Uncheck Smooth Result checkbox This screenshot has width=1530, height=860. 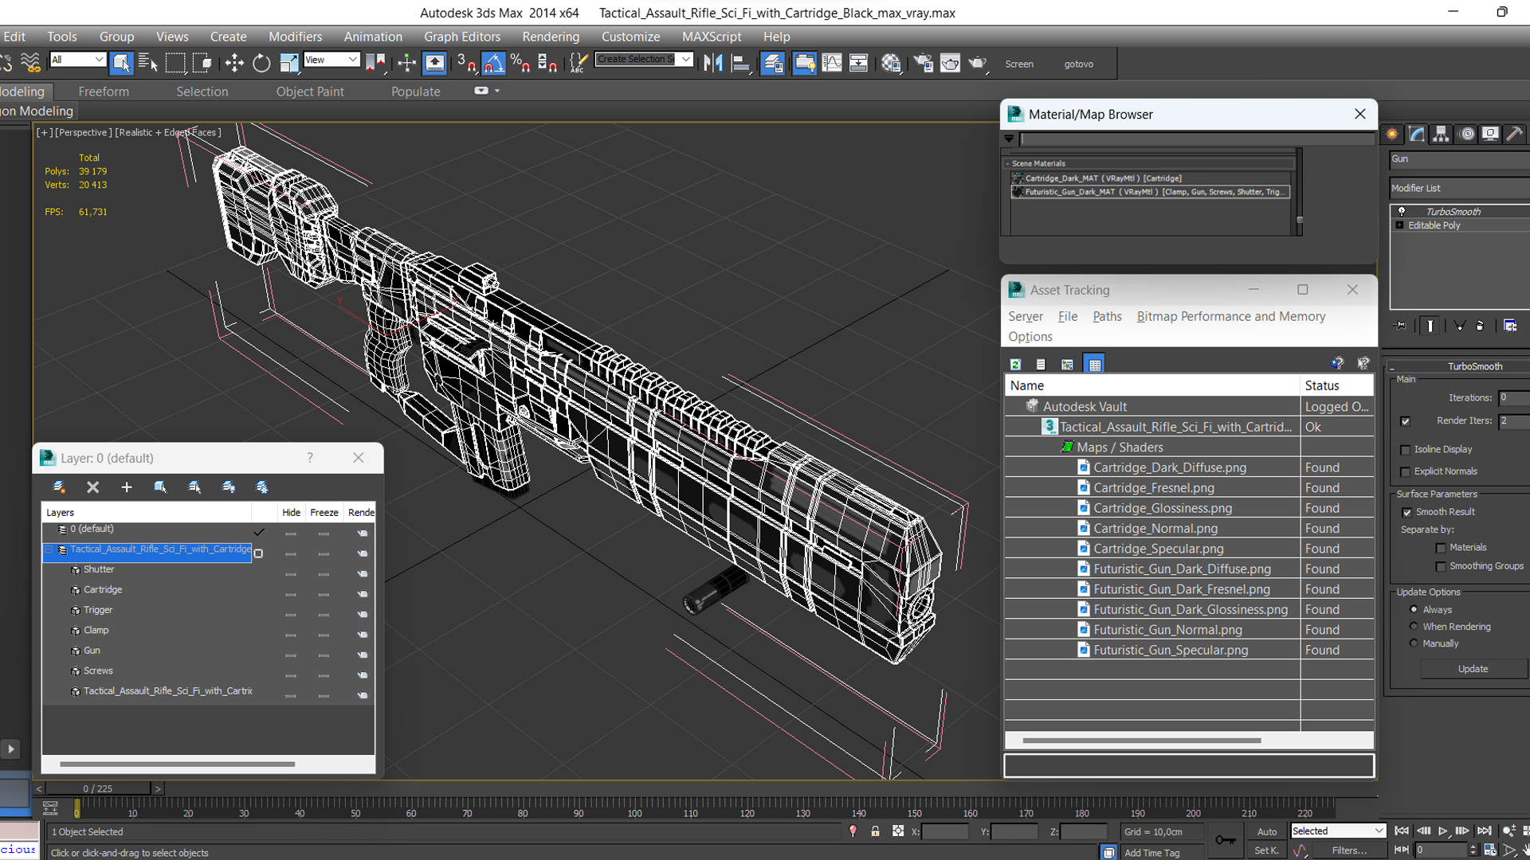[1406, 512]
